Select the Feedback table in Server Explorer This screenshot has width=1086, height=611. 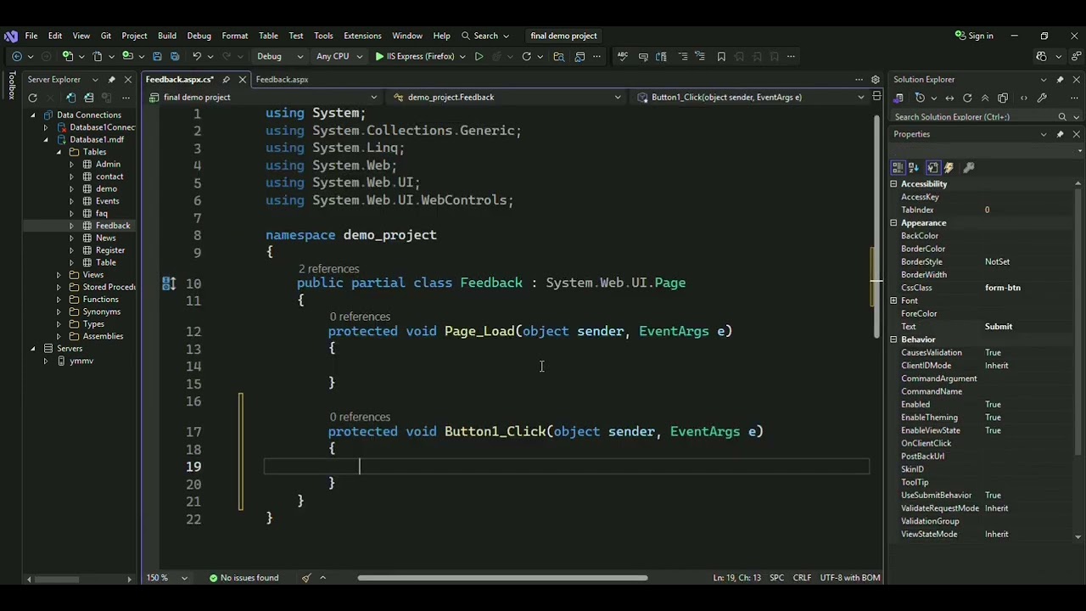113,226
